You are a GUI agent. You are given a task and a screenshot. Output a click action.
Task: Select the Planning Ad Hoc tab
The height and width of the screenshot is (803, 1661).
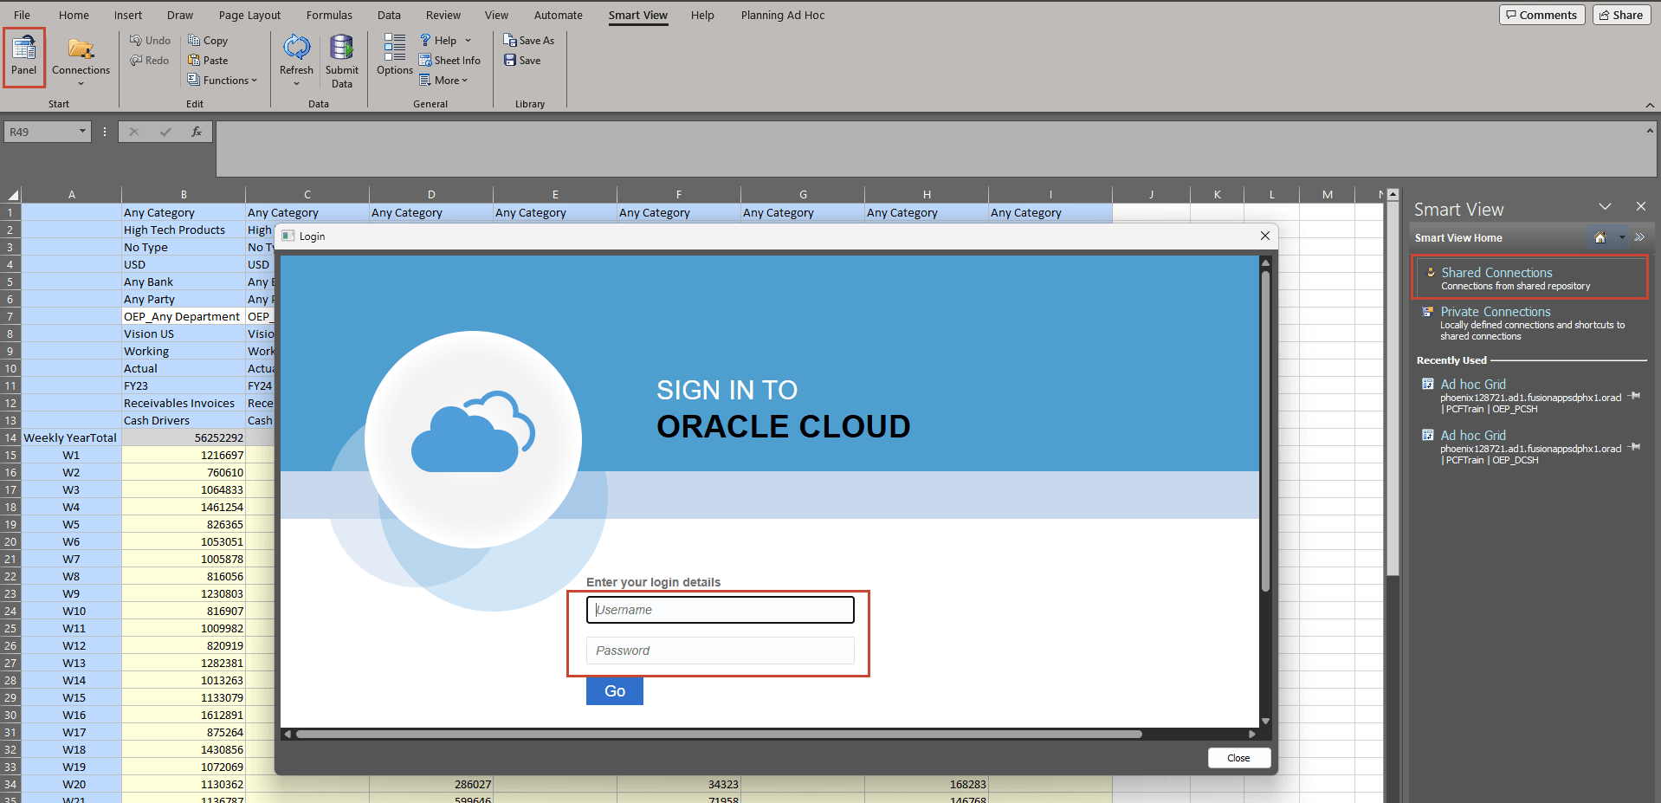point(783,16)
